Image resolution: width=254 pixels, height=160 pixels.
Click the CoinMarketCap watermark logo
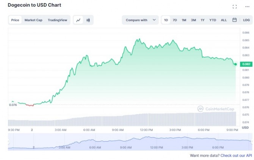215,109
